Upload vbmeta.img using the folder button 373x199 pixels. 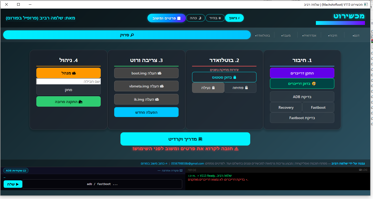tap(146, 86)
